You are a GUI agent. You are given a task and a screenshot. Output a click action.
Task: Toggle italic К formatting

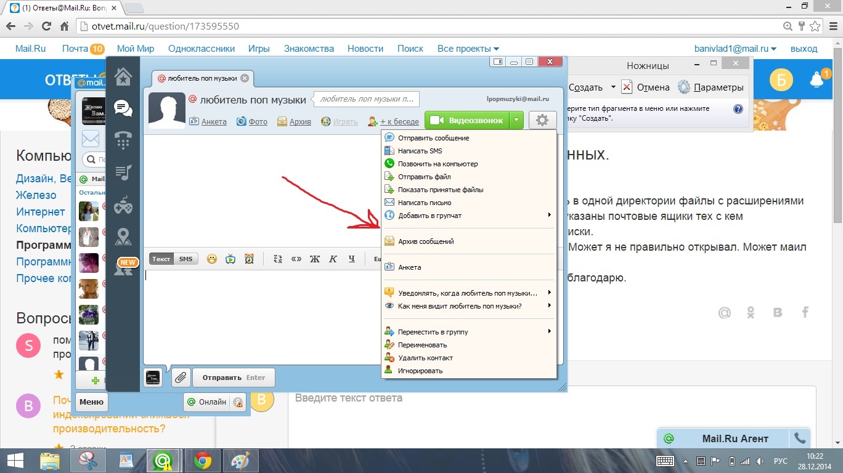[333, 259]
